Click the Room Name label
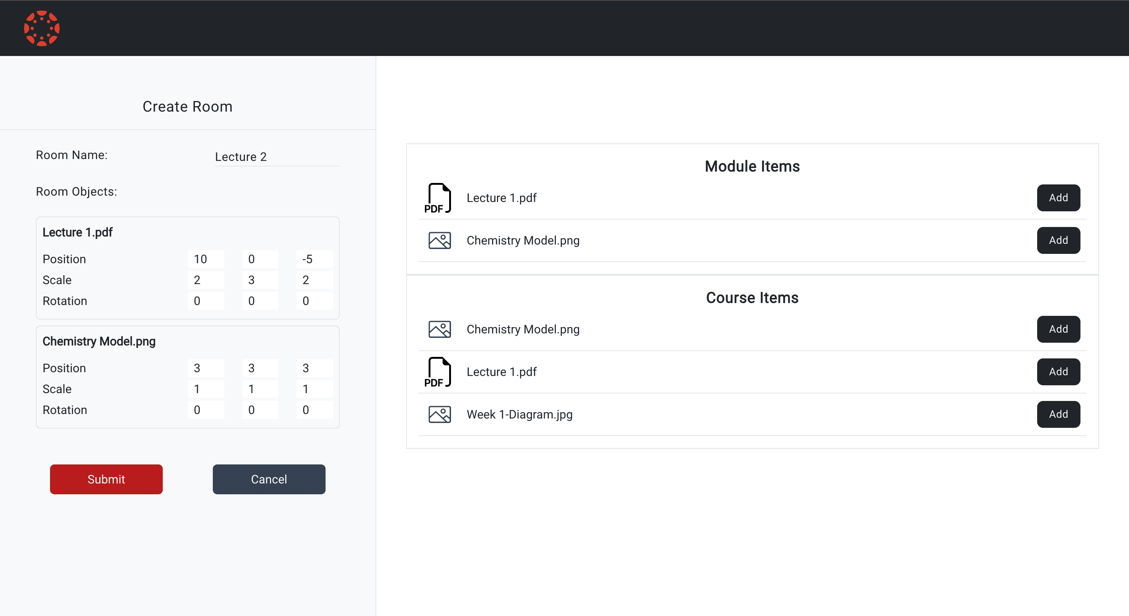 (x=71, y=155)
